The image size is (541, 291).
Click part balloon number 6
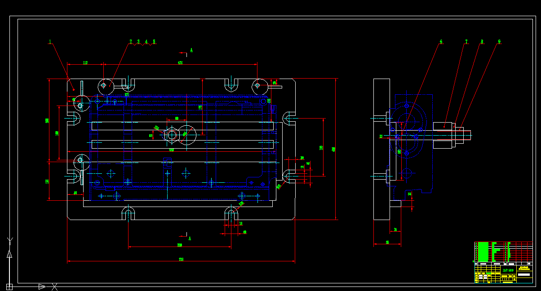pyautogui.click(x=441, y=42)
